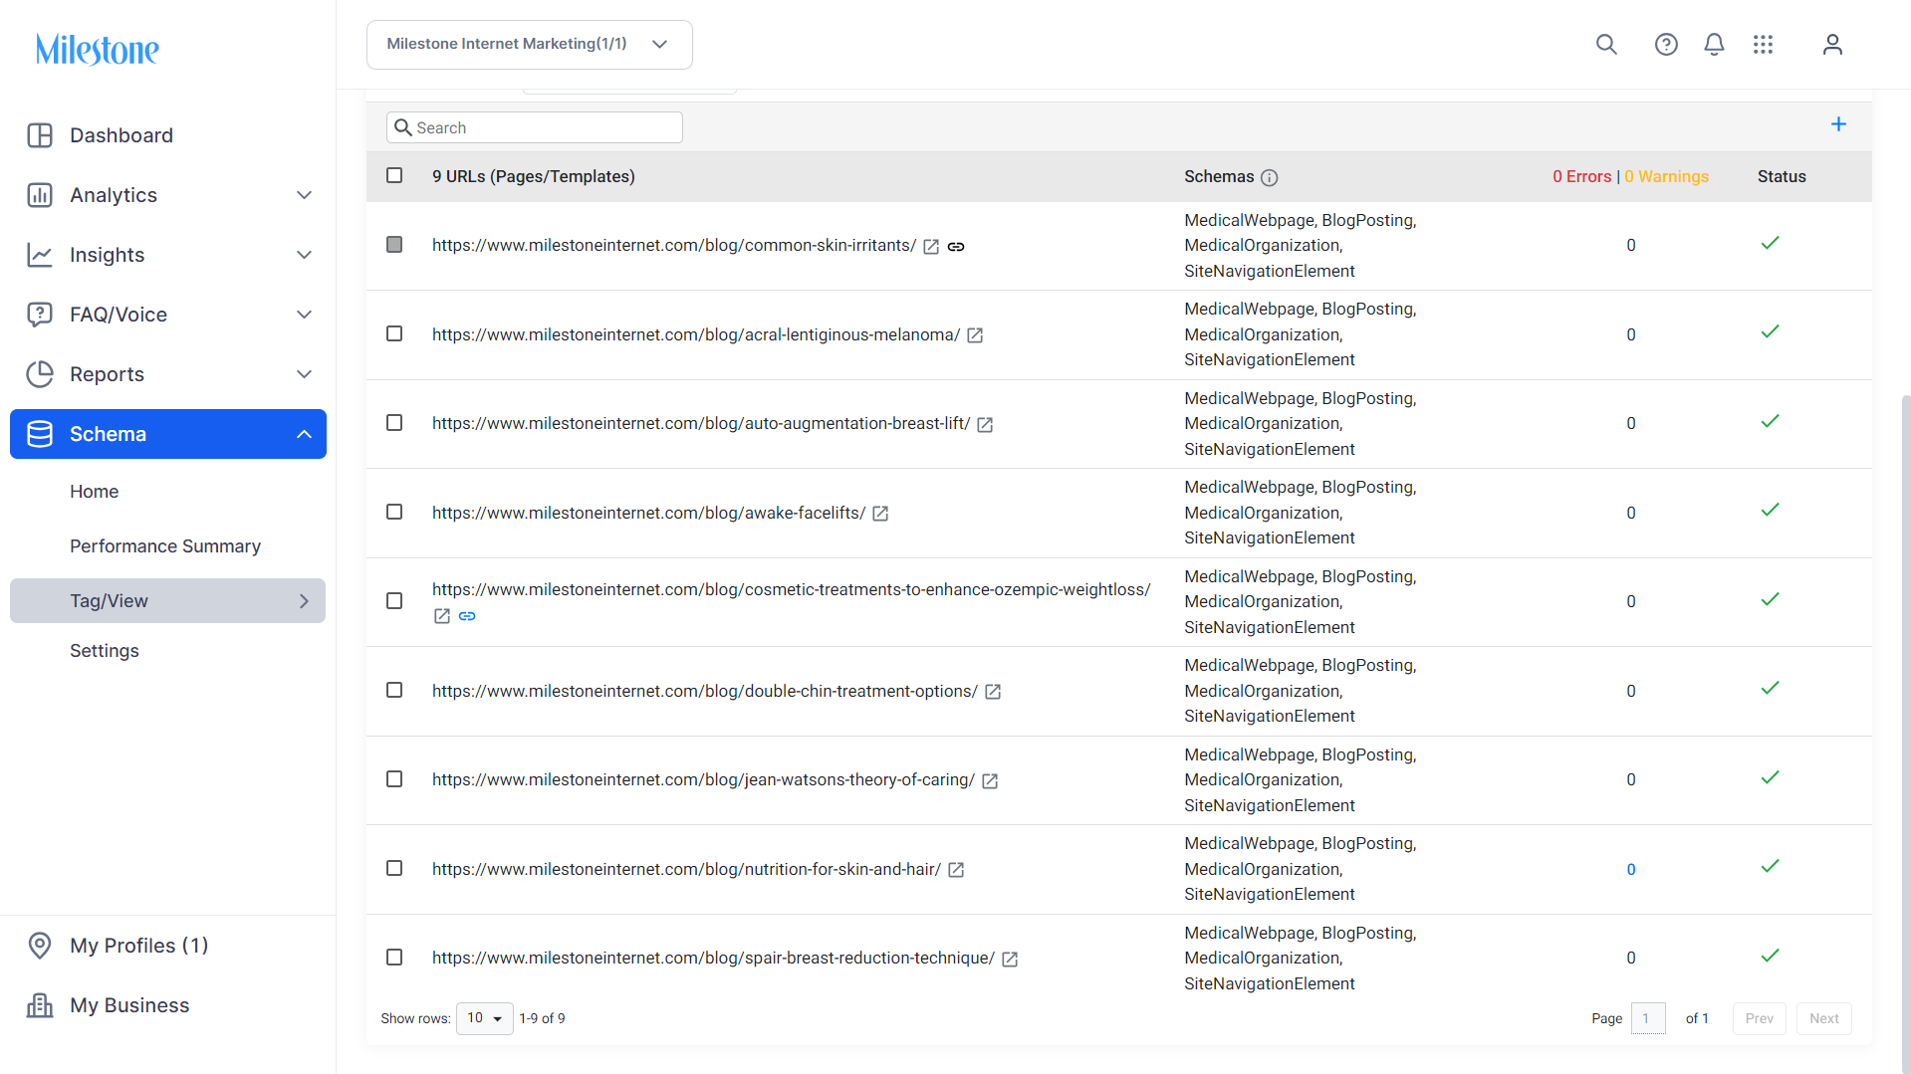Click the page number input box

(1648, 1018)
